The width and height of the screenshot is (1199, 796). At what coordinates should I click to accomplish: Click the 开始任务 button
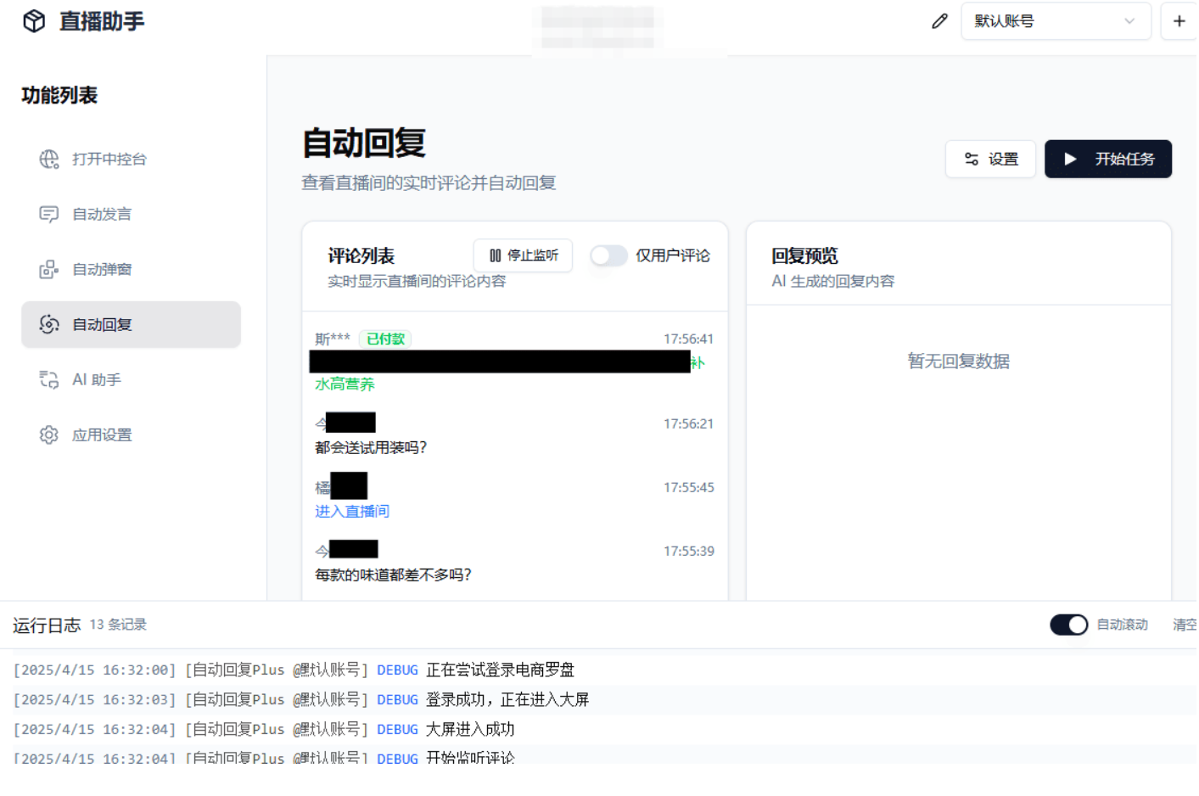pos(1107,160)
